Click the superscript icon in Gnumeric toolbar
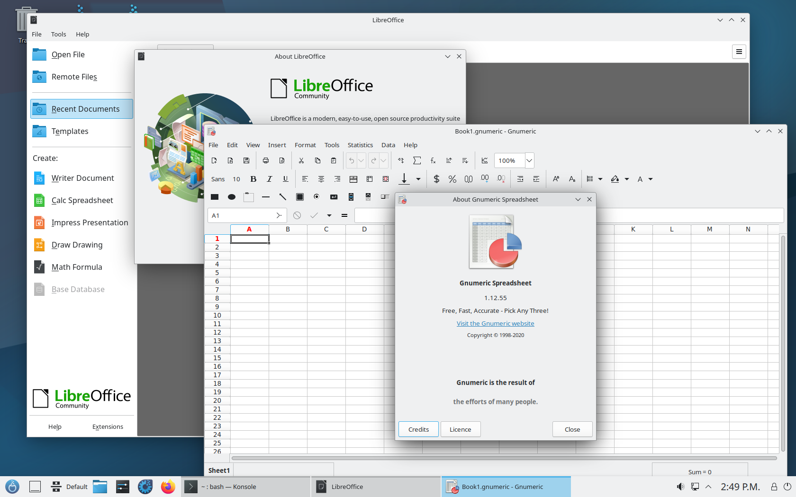Image resolution: width=796 pixels, height=497 pixels. [556, 179]
